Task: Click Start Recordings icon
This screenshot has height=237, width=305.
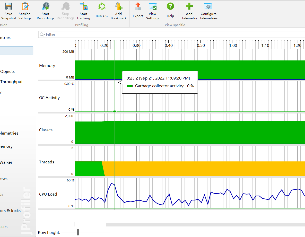Action: coord(46,7)
